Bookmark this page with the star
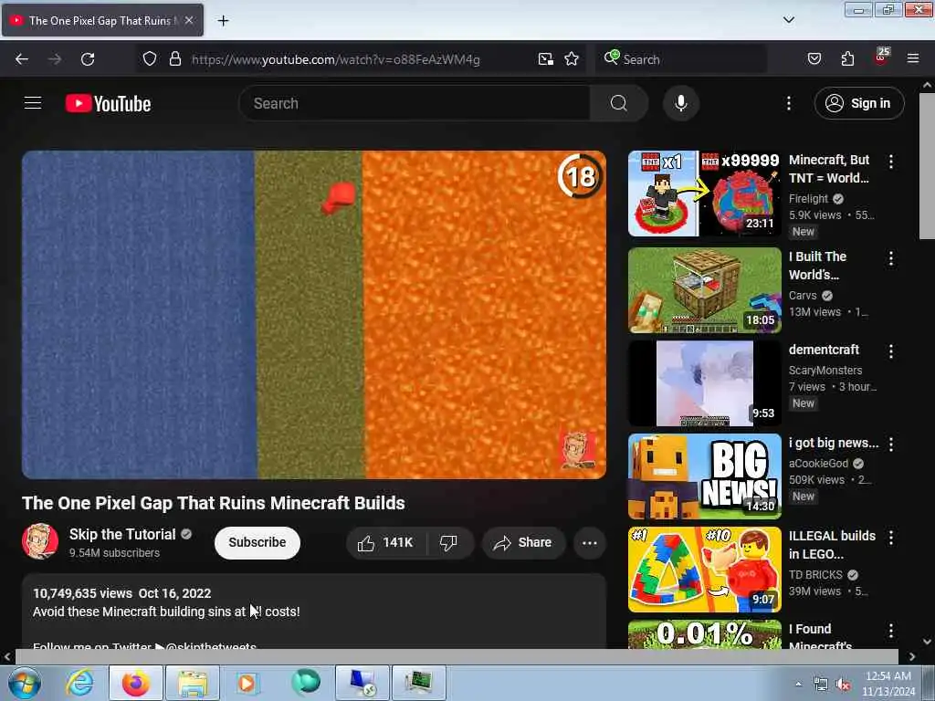Image resolution: width=935 pixels, height=701 pixels. coord(572,59)
